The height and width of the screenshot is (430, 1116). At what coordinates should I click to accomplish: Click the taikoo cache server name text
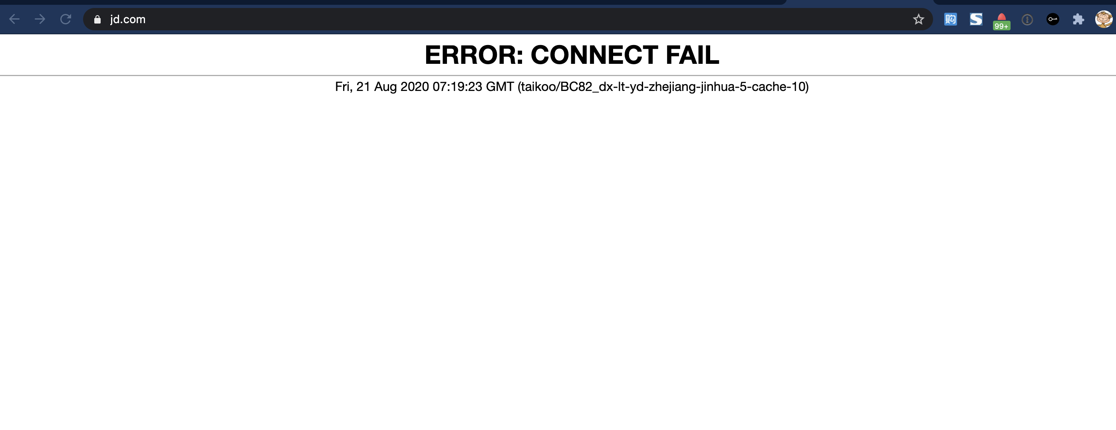(x=663, y=87)
